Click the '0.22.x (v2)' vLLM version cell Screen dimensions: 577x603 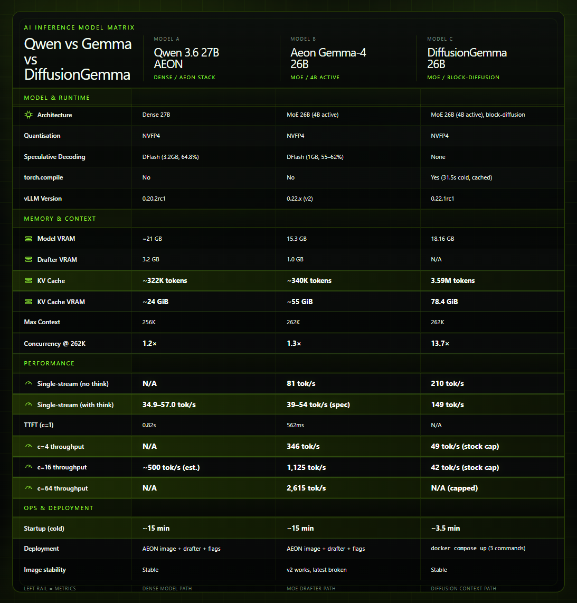coord(300,199)
